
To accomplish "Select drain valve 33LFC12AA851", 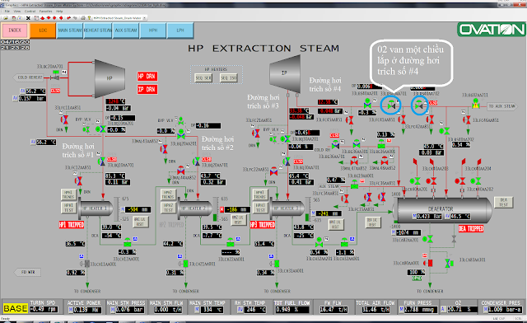I will tap(79, 181).
